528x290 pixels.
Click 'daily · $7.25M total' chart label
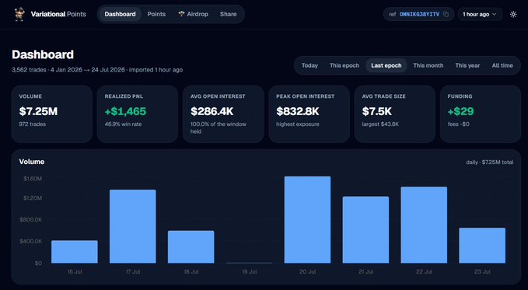click(490, 162)
